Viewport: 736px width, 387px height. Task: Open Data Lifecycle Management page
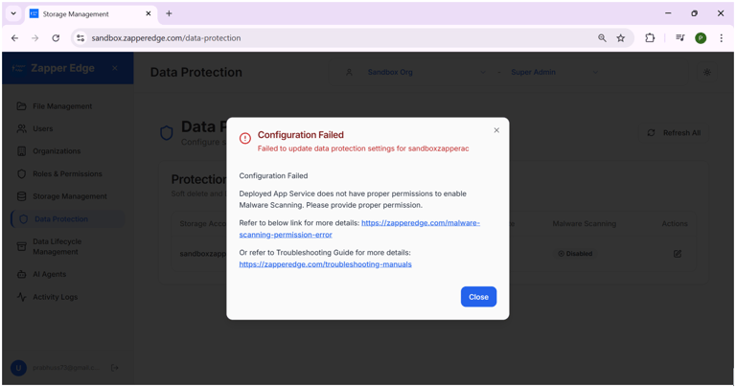57,246
